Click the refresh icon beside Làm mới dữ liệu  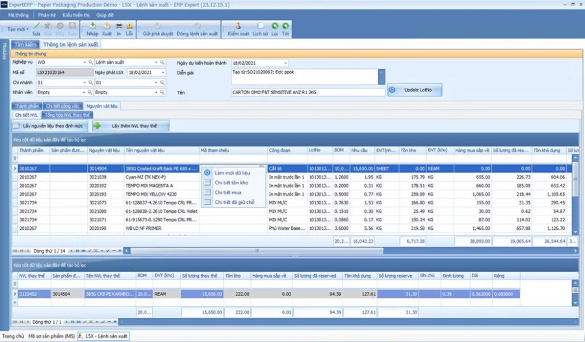207,173
